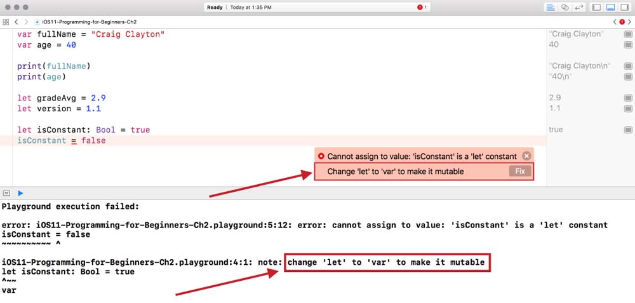The width and height of the screenshot is (635, 303).
Task: Click the print(age) code line
Action: [41, 77]
